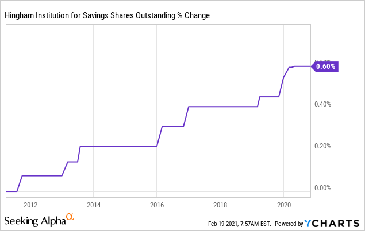The image size is (365, 231).
Task: Click the 0.00% y-axis label
Action: click(x=322, y=188)
